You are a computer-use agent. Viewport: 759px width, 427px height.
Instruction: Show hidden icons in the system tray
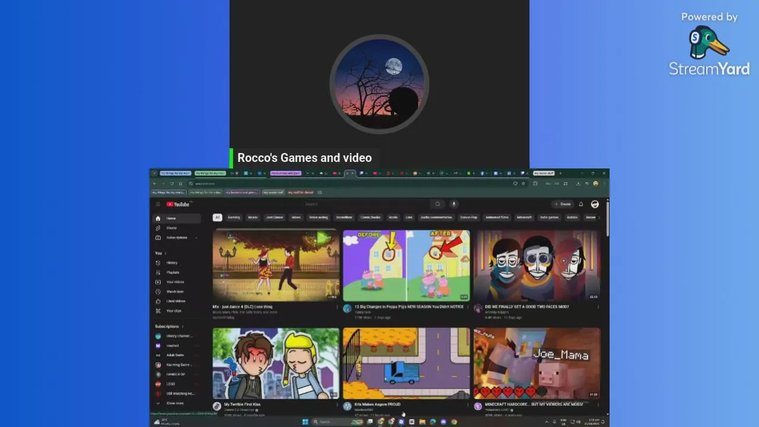[547, 422]
